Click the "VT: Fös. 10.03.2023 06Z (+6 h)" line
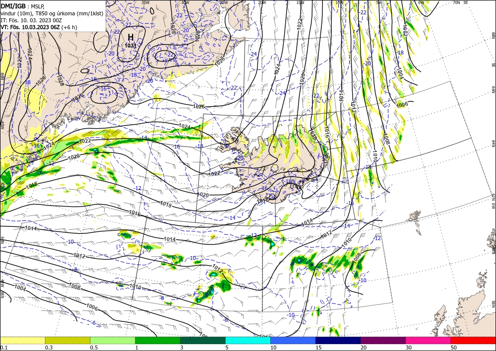 coord(39,27)
